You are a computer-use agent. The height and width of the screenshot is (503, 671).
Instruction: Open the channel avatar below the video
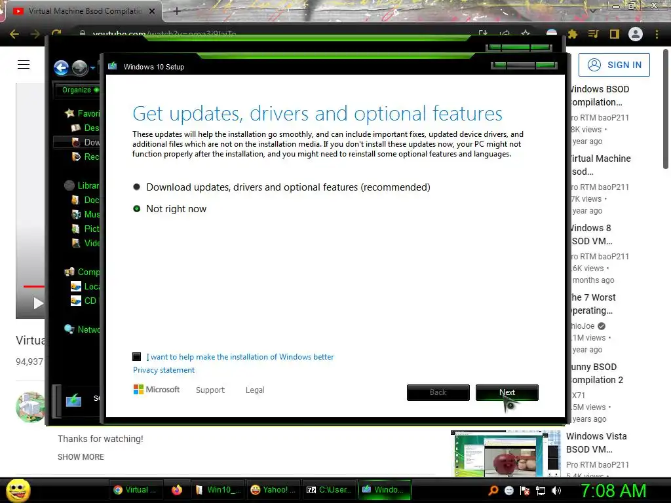pyautogui.click(x=30, y=406)
